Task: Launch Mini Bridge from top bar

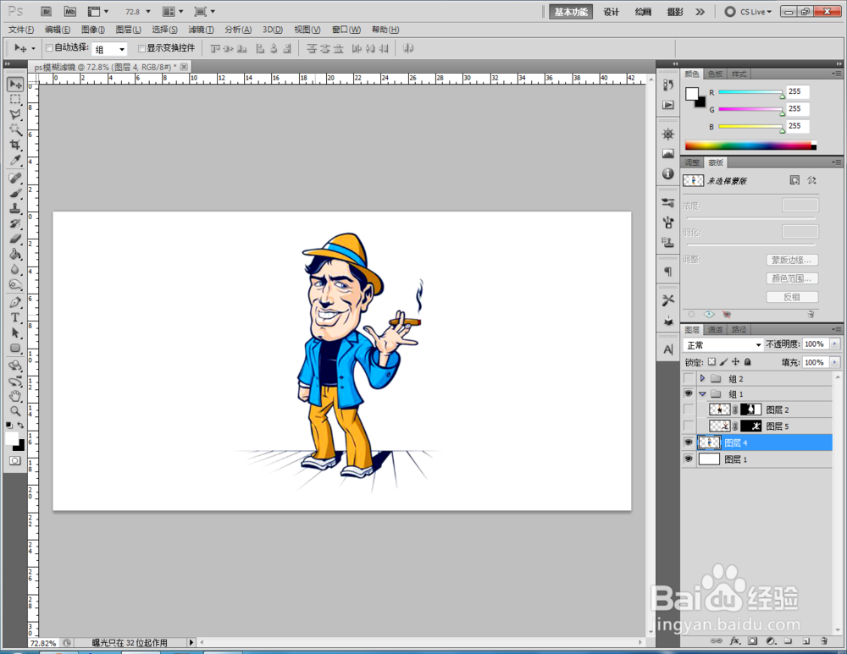Action: click(x=70, y=11)
